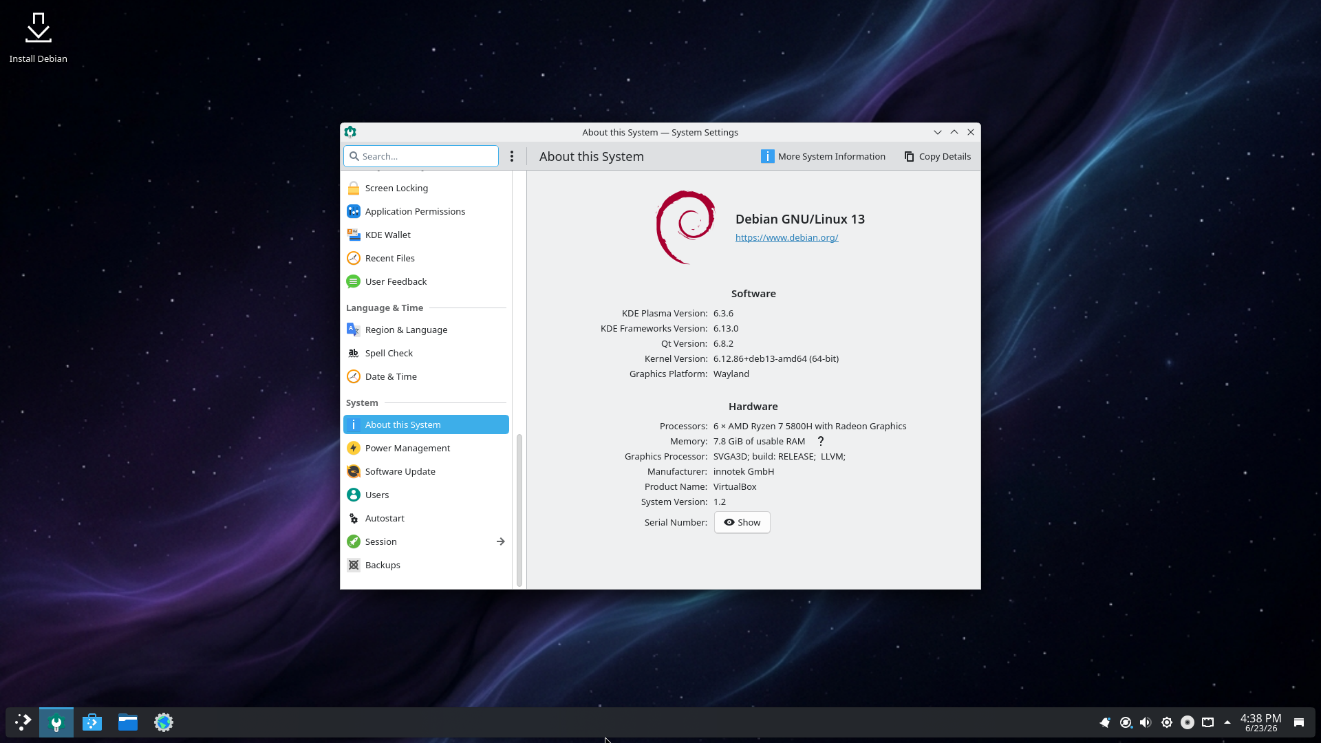Open Dolphin file manager from taskbar

pyautogui.click(x=128, y=722)
